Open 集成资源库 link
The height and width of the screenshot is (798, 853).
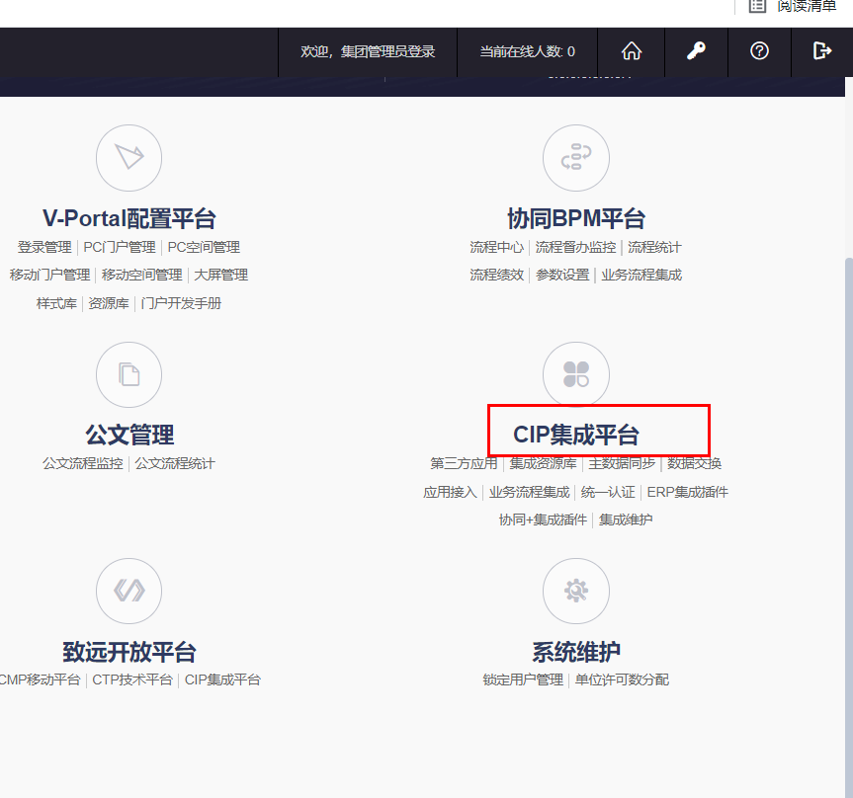(543, 463)
